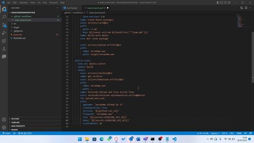Open the notifications bell in status bar
The width and height of the screenshot is (254, 143).
tap(250, 133)
